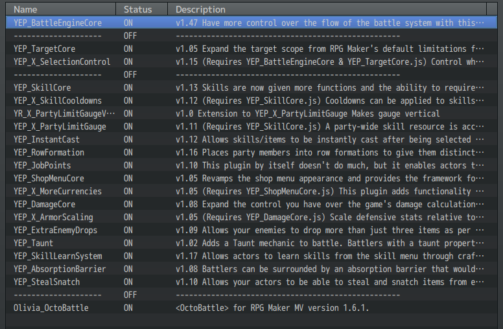Select the YEP_Taunt plugin name
This screenshot has height=329, width=503.
tap(33, 243)
